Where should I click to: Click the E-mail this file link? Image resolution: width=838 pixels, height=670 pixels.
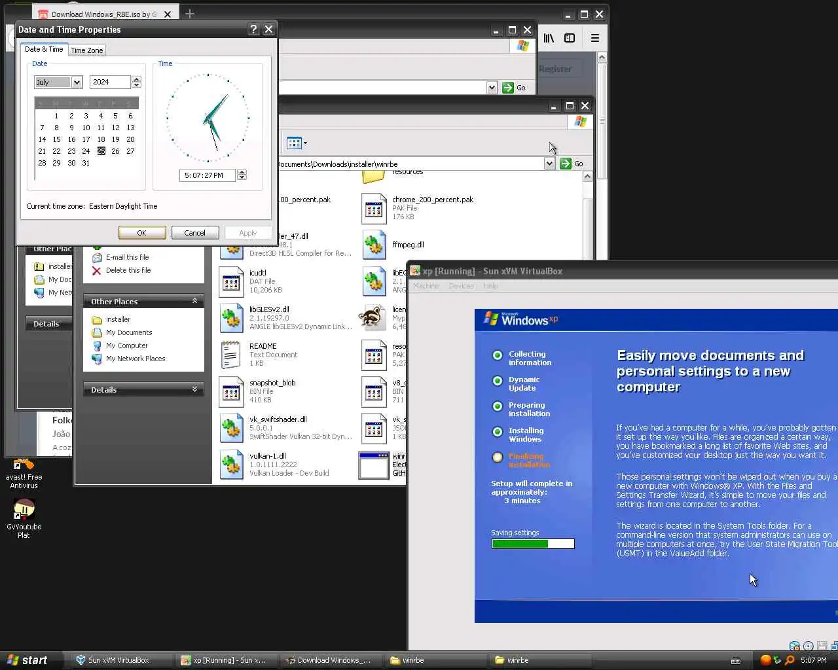point(127,257)
